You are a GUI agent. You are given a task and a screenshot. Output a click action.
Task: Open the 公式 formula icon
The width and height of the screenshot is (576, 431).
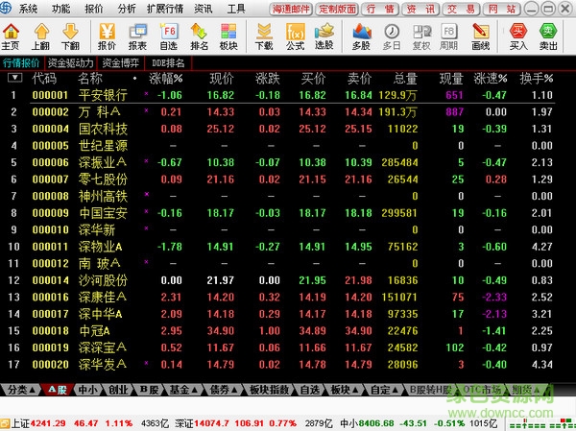point(295,36)
